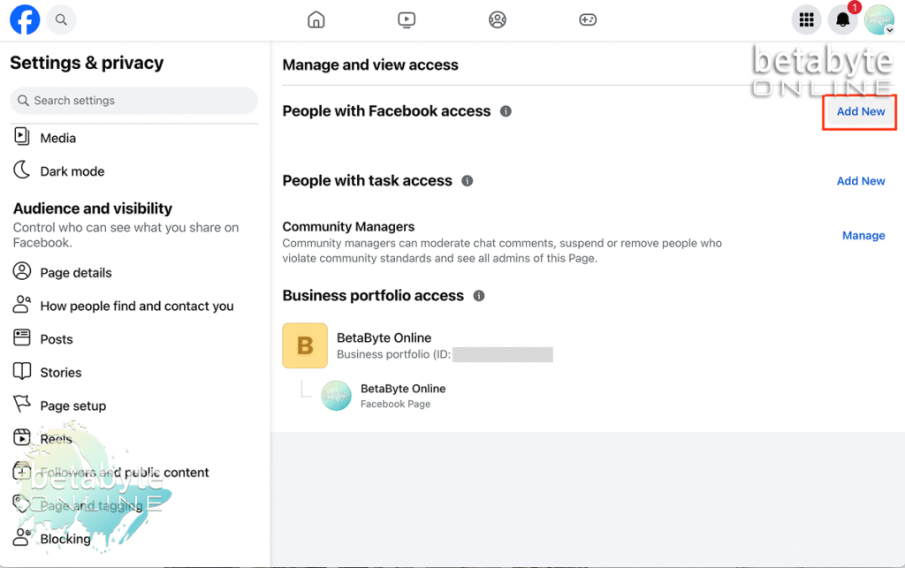Open the Video tab icon

tap(407, 19)
